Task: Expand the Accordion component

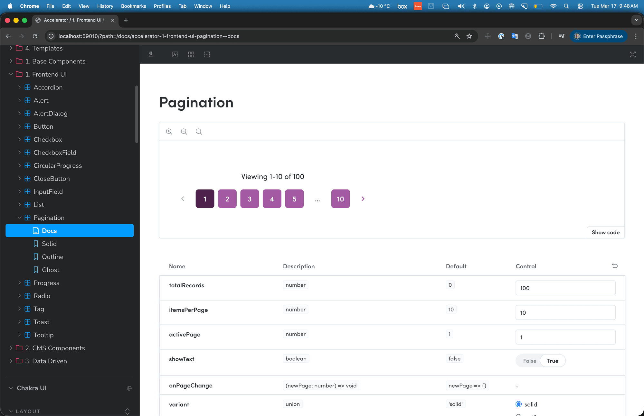Action: 19,87
